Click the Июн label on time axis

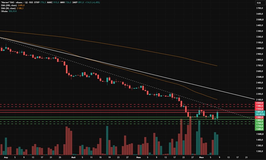138,157
